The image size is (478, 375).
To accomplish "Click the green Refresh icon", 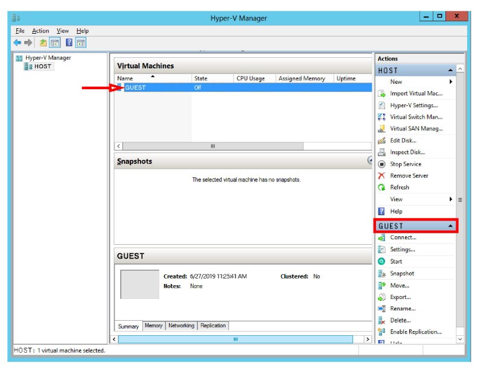I will pos(381,187).
